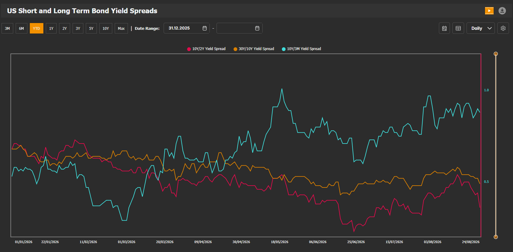Choose the 2Y range button
This screenshot has width=513, height=252.
(x=65, y=28)
